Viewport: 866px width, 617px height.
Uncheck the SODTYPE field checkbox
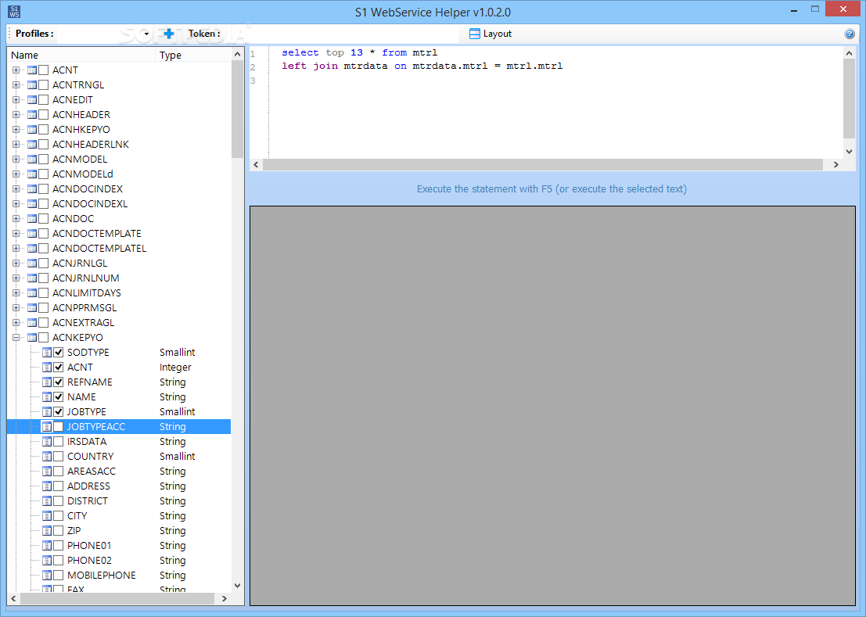[59, 352]
